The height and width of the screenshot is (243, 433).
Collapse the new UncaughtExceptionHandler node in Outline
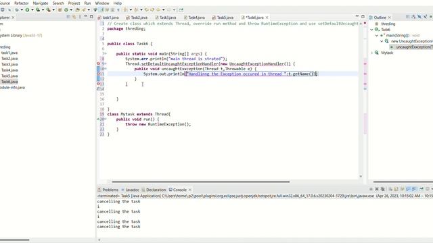tap(382, 41)
